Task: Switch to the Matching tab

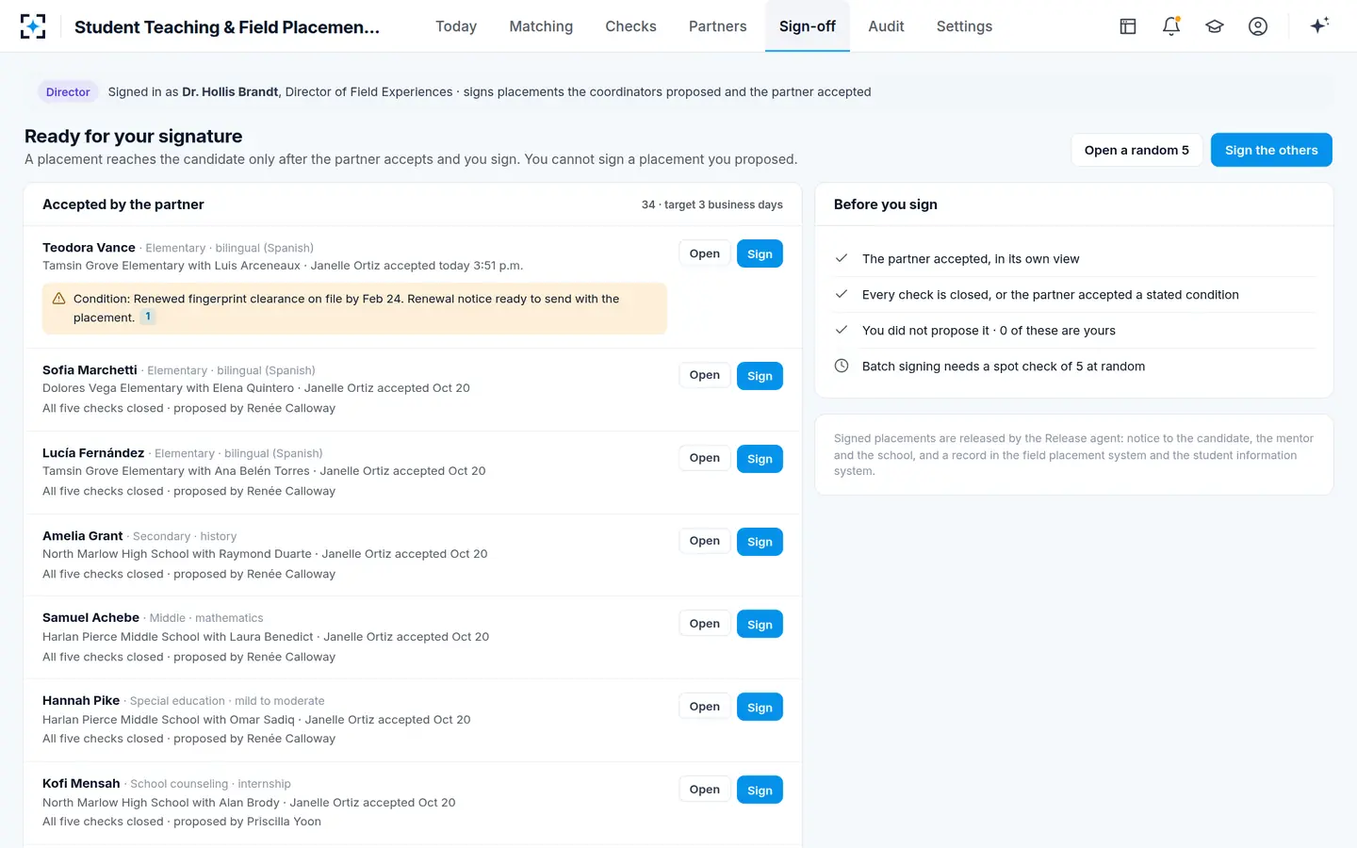Action: [x=541, y=26]
